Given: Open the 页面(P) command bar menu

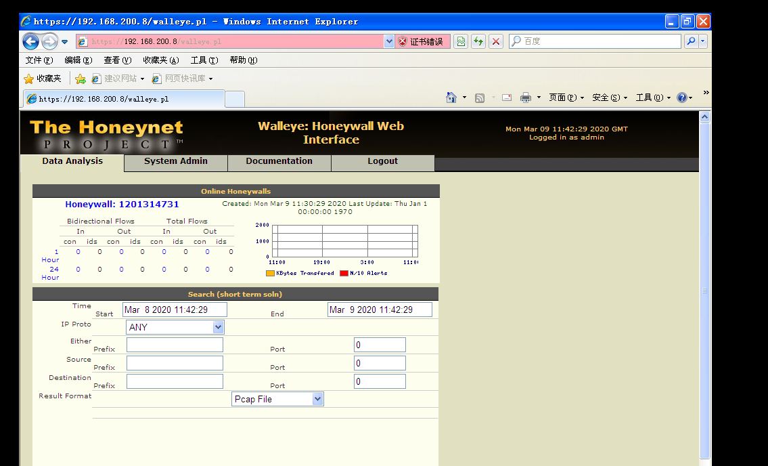Looking at the screenshot, I should [566, 98].
